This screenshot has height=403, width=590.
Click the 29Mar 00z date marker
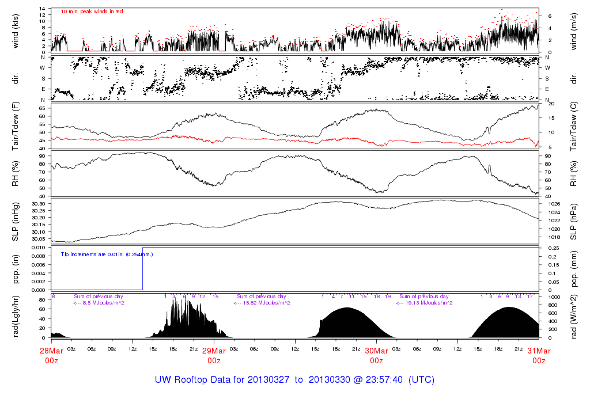(214, 355)
